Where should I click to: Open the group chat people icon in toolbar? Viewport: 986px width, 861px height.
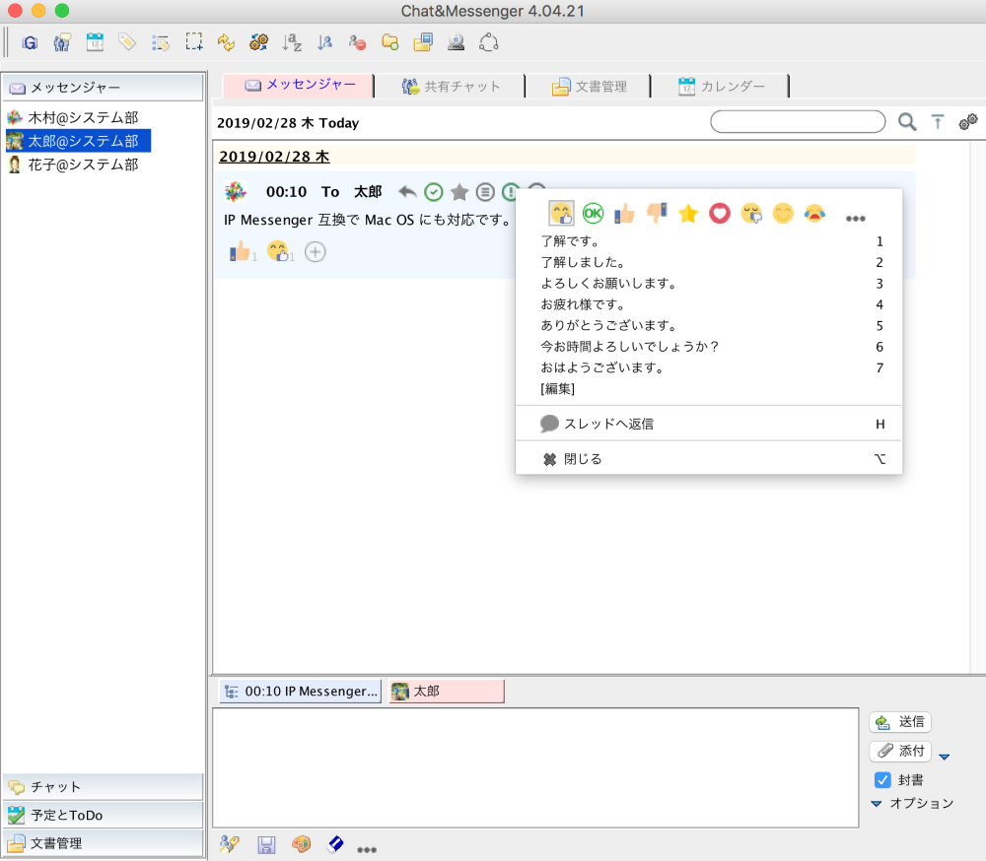pos(62,42)
